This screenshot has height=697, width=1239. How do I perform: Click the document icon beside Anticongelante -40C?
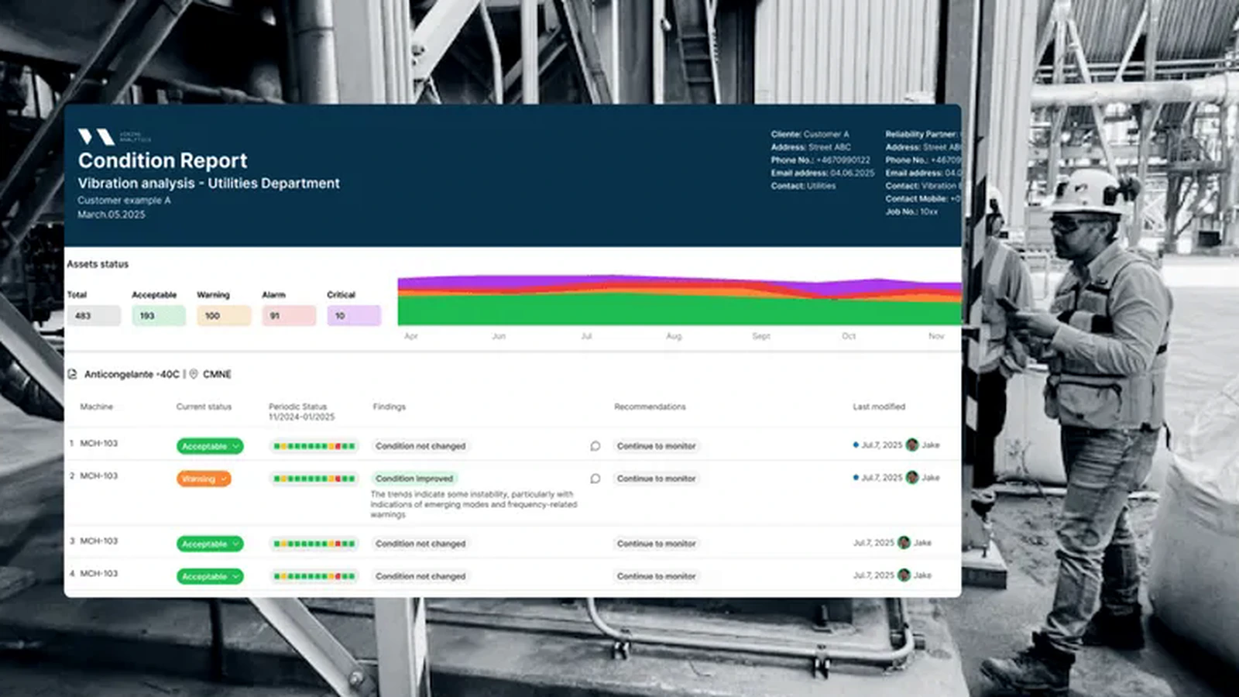click(x=72, y=374)
